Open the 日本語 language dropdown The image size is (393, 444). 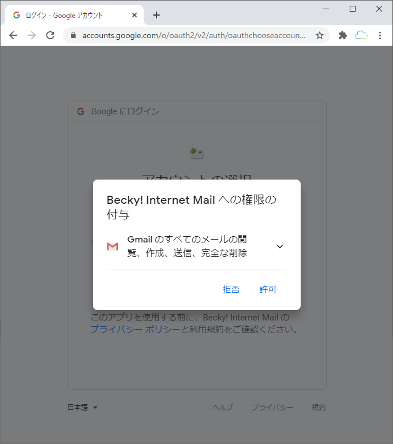click(x=83, y=408)
